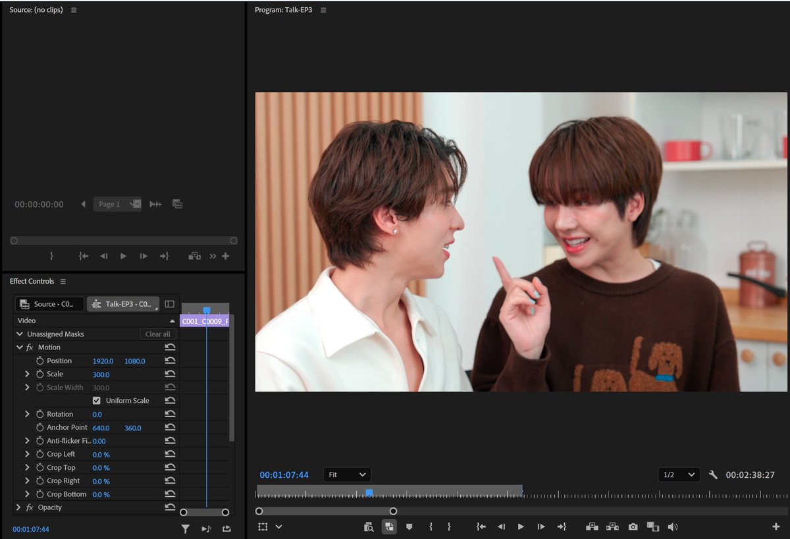Play the Talk-EP3 sequence in Program monitor
Image resolution: width=790 pixels, height=539 pixels.
[521, 527]
